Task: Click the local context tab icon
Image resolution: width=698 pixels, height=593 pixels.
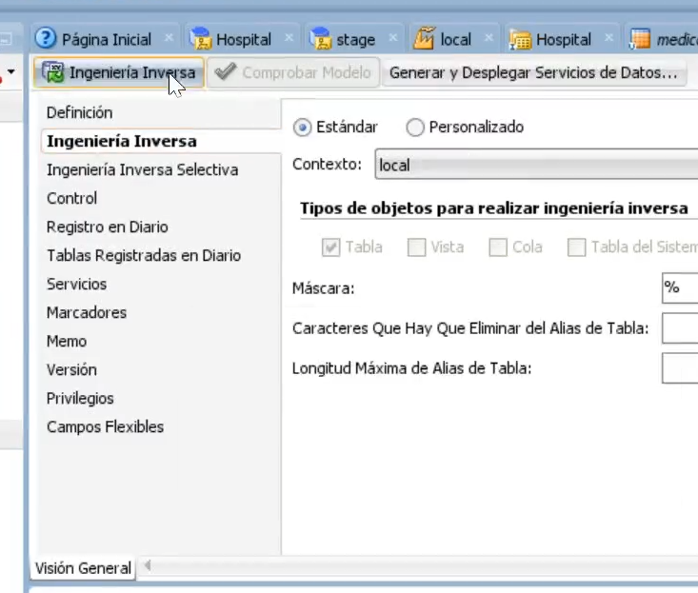Action: 424,39
